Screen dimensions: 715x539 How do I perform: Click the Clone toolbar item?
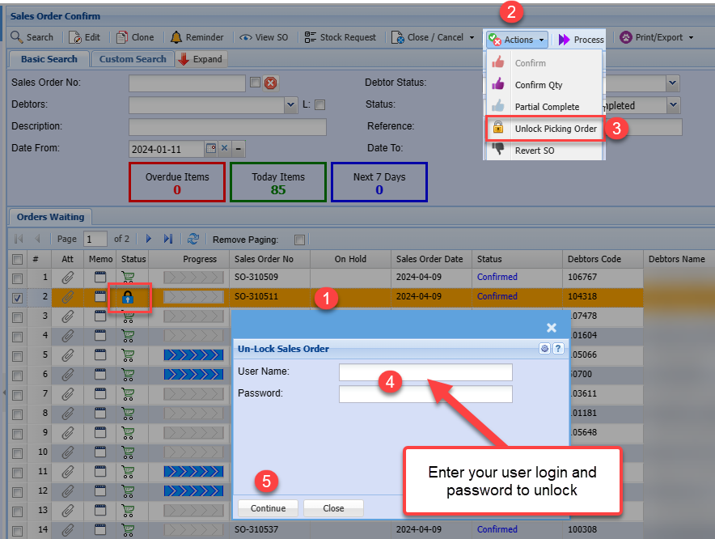coord(135,37)
